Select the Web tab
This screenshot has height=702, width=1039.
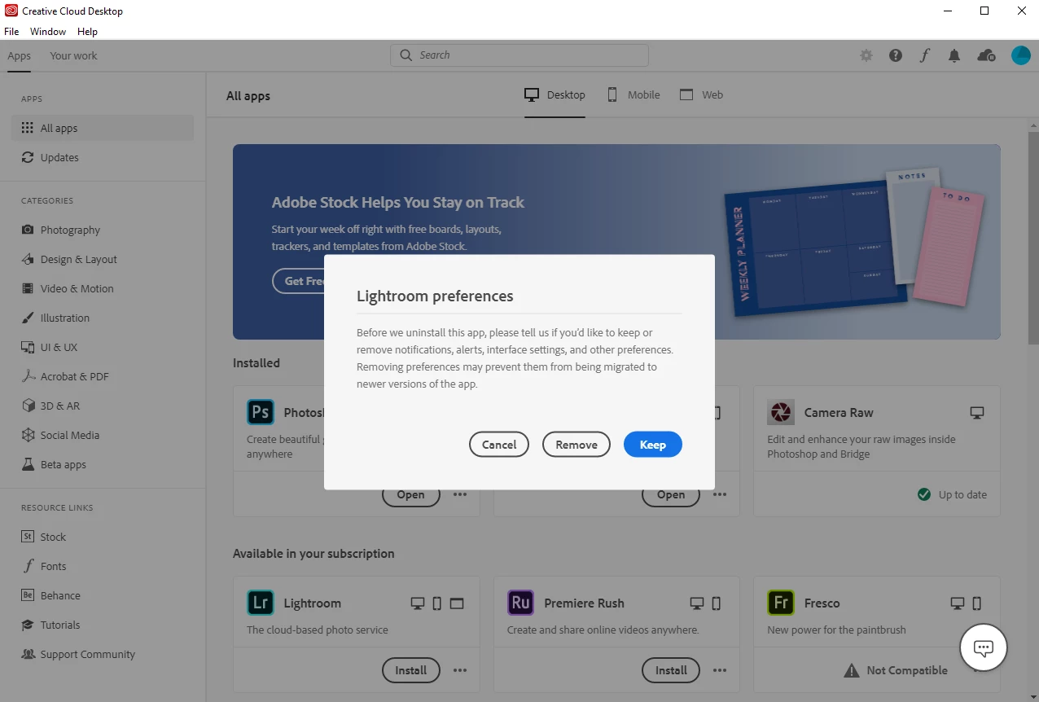pyautogui.click(x=701, y=95)
